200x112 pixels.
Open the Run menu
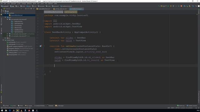tap(38, 3)
